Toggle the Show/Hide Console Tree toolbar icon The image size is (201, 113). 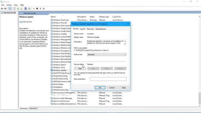point(10,8)
